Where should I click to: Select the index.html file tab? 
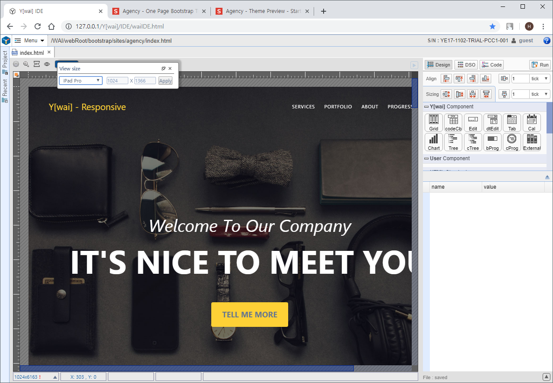pyautogui.click(x=32, y=53)
